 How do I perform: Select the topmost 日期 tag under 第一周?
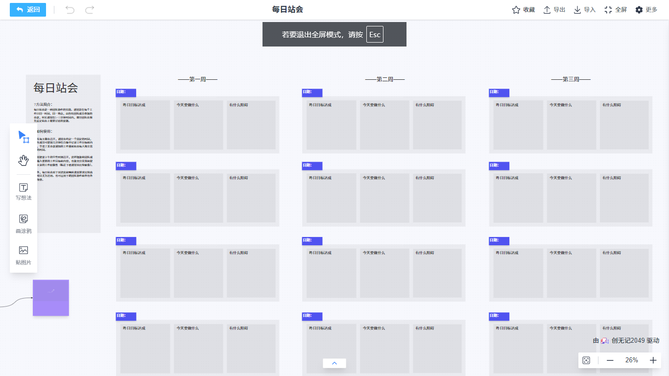126,93
